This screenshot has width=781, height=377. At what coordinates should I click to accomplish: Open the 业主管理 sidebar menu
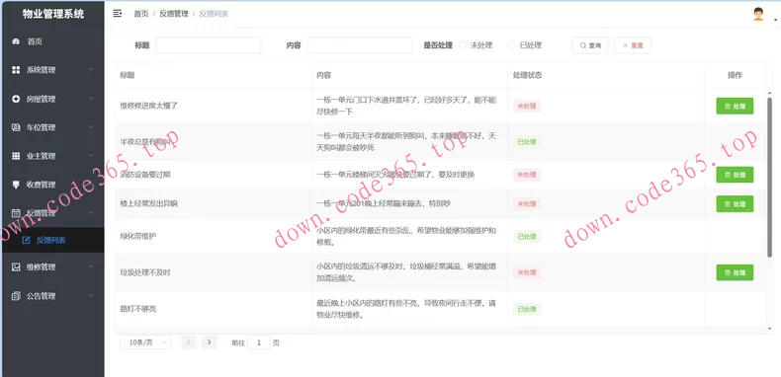tap(52, 156)
